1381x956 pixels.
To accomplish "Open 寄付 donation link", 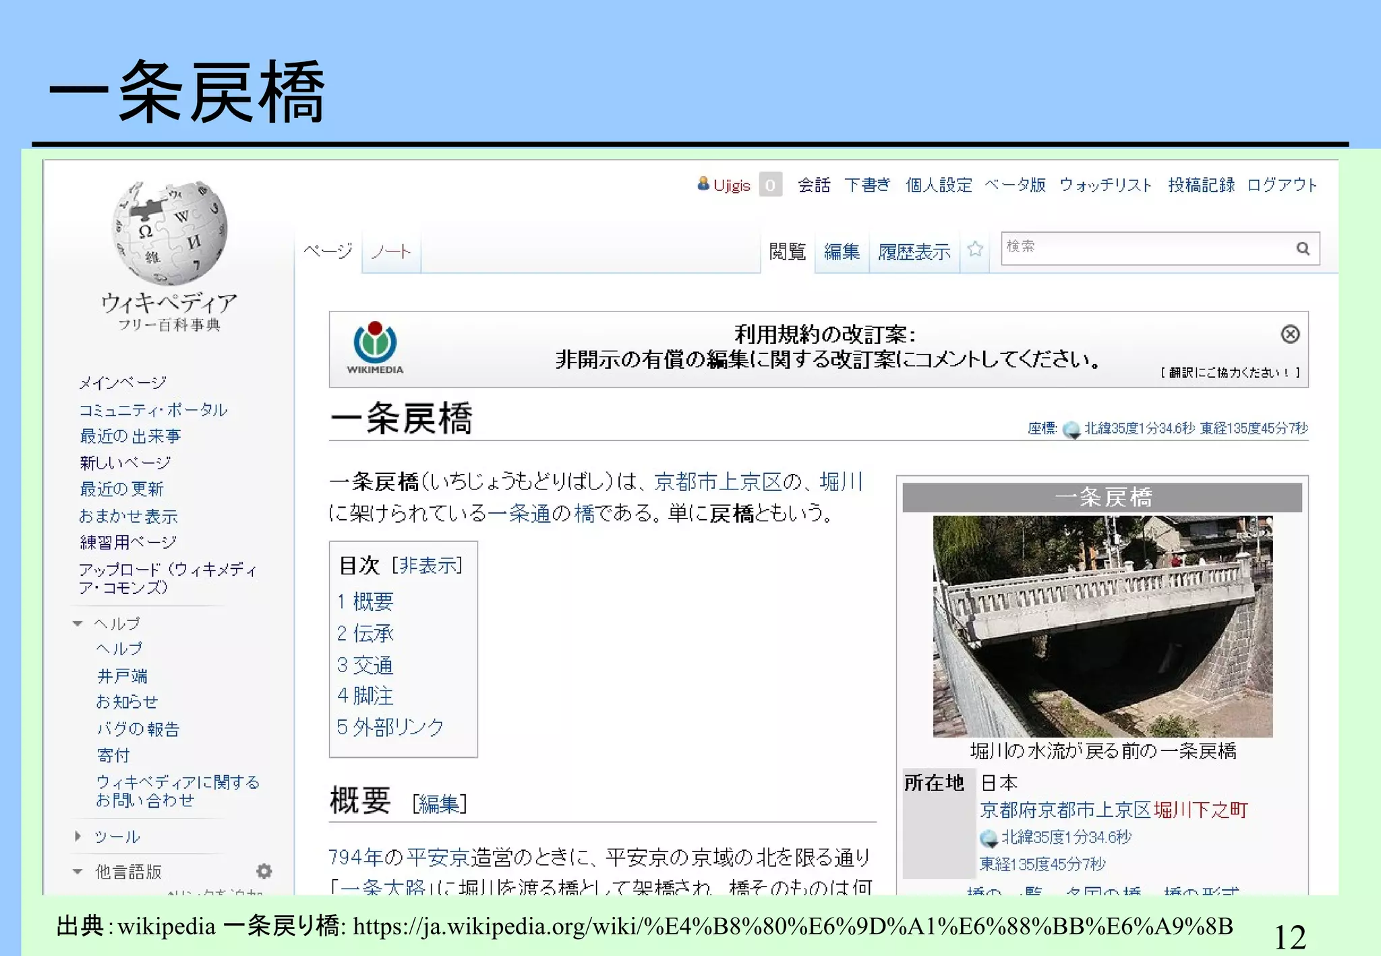I will click(x=113, y=755).
